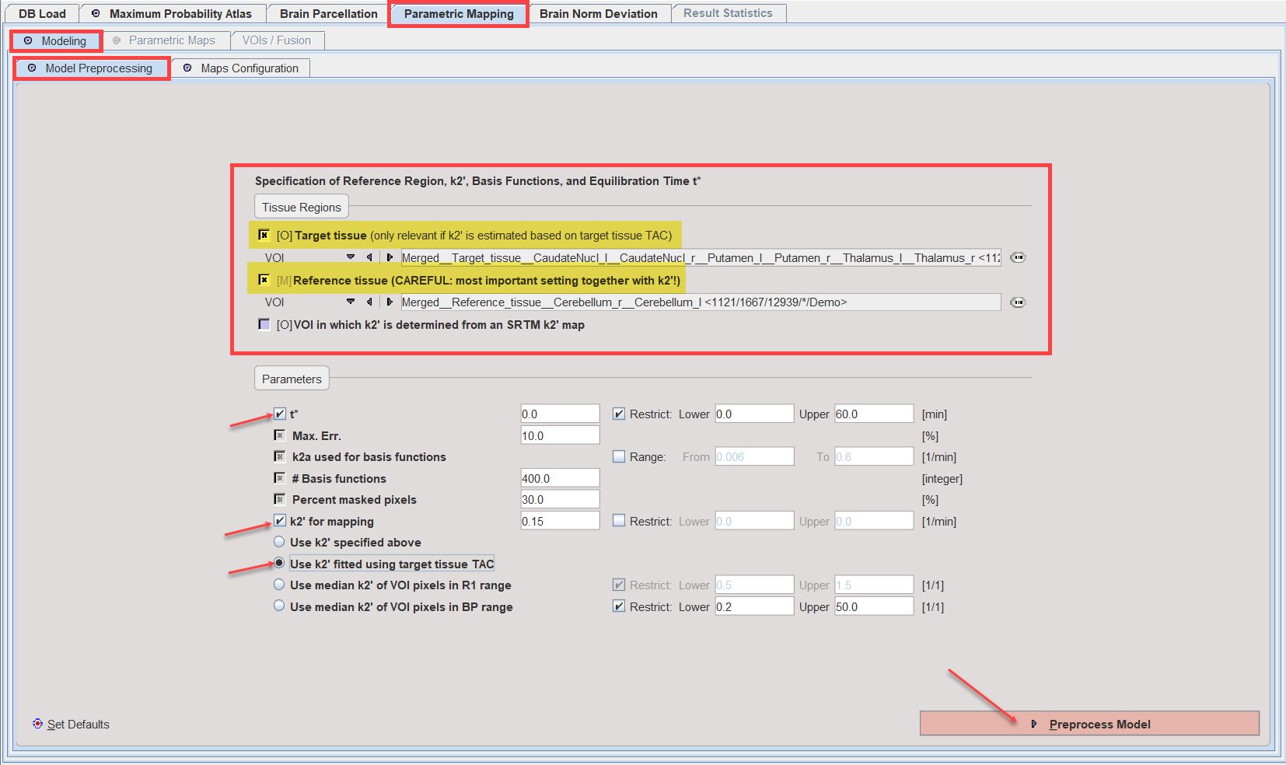Image resolution: width=1286 pixels, height=765 pixels.
Task: Click the BP range Upper limit field
Action: pyautogui.click(x=874, y=606)
